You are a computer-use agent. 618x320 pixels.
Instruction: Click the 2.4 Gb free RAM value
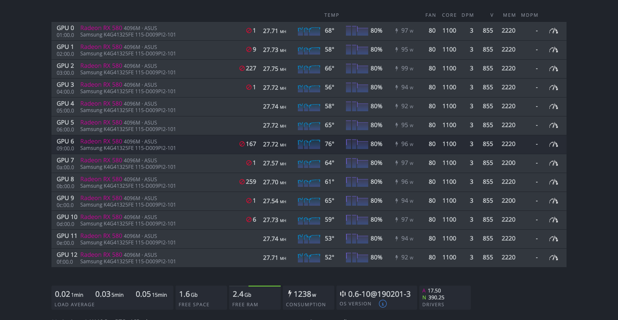tap(242, 294)
